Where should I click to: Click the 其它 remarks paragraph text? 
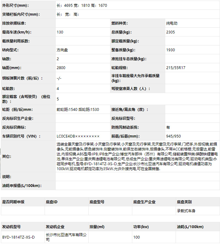click(x=137, y=156)
